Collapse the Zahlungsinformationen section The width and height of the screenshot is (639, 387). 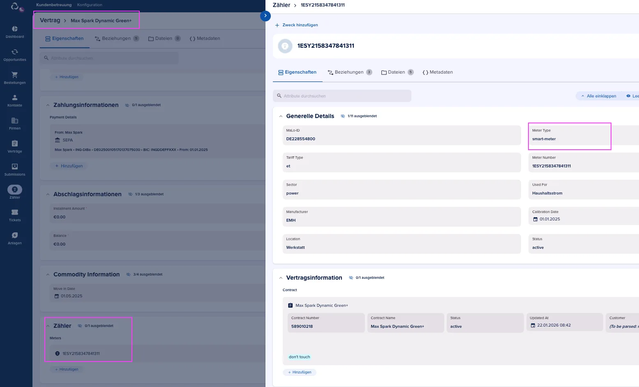coord(48,105)
